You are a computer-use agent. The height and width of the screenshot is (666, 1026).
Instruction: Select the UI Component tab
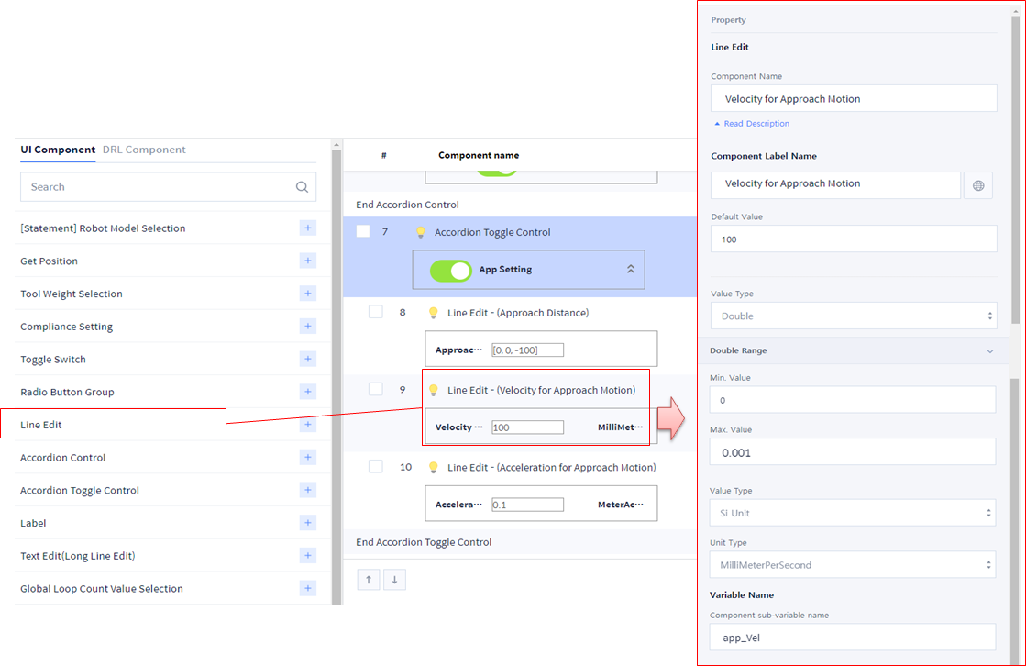coord(58,150)
